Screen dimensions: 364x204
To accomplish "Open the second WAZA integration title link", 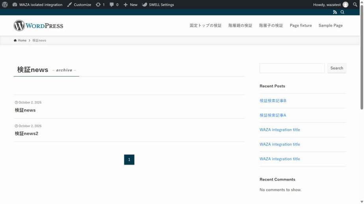I will click(280, 144).
